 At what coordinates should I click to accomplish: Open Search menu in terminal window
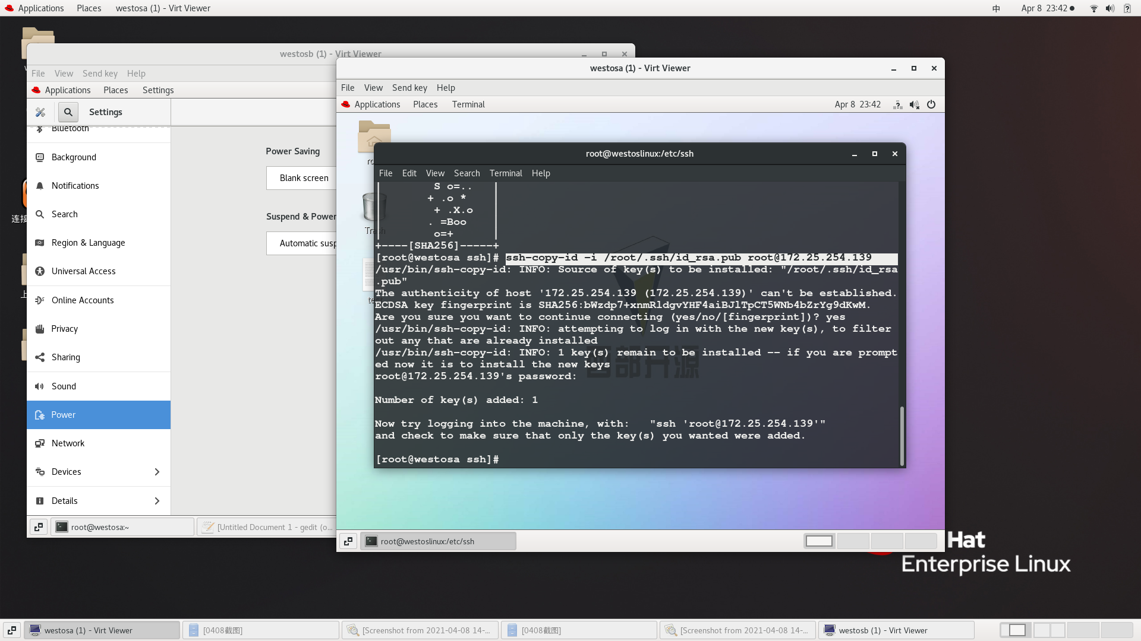[467, 173]
